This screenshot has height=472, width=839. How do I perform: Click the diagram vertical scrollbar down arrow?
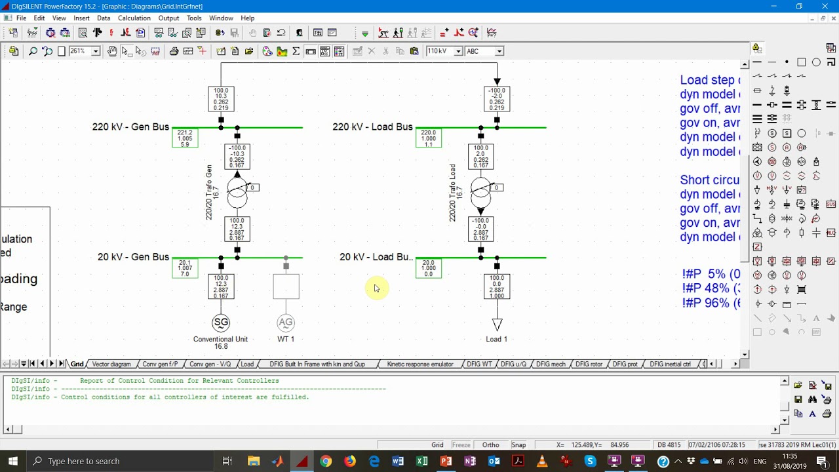745,355
